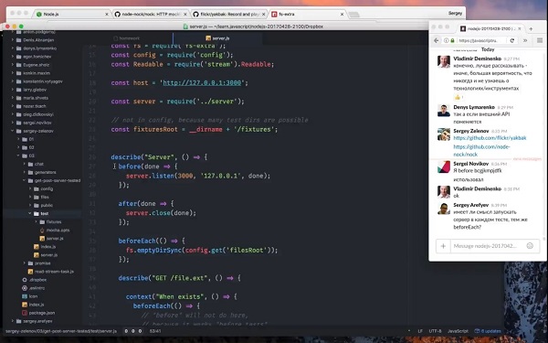
Task: Click the thumbs-up reaction under Vladimir's message
Action: click(x=458, y=97)
